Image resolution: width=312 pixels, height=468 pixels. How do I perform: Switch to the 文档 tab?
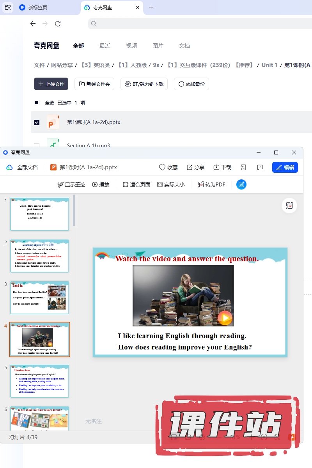click(184, 46)
